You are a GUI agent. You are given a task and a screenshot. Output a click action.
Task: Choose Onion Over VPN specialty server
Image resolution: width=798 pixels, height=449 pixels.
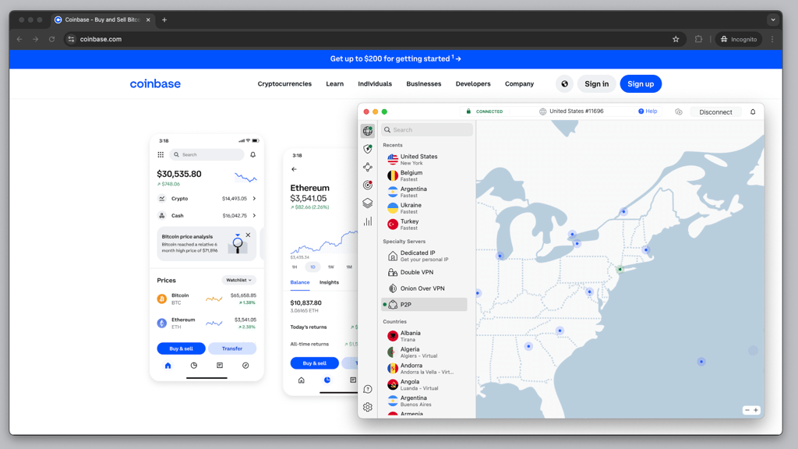pyautogui.click(x=424, y=288)
